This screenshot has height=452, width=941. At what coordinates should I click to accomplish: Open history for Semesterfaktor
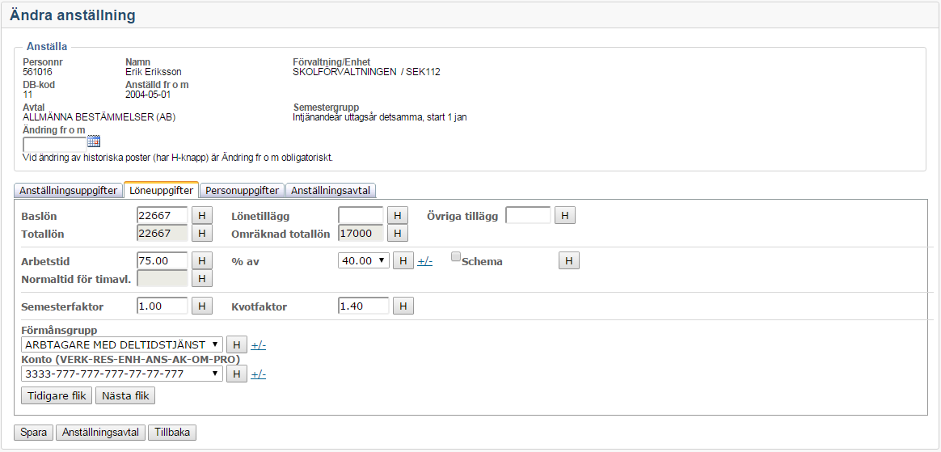tap(202, 306)
